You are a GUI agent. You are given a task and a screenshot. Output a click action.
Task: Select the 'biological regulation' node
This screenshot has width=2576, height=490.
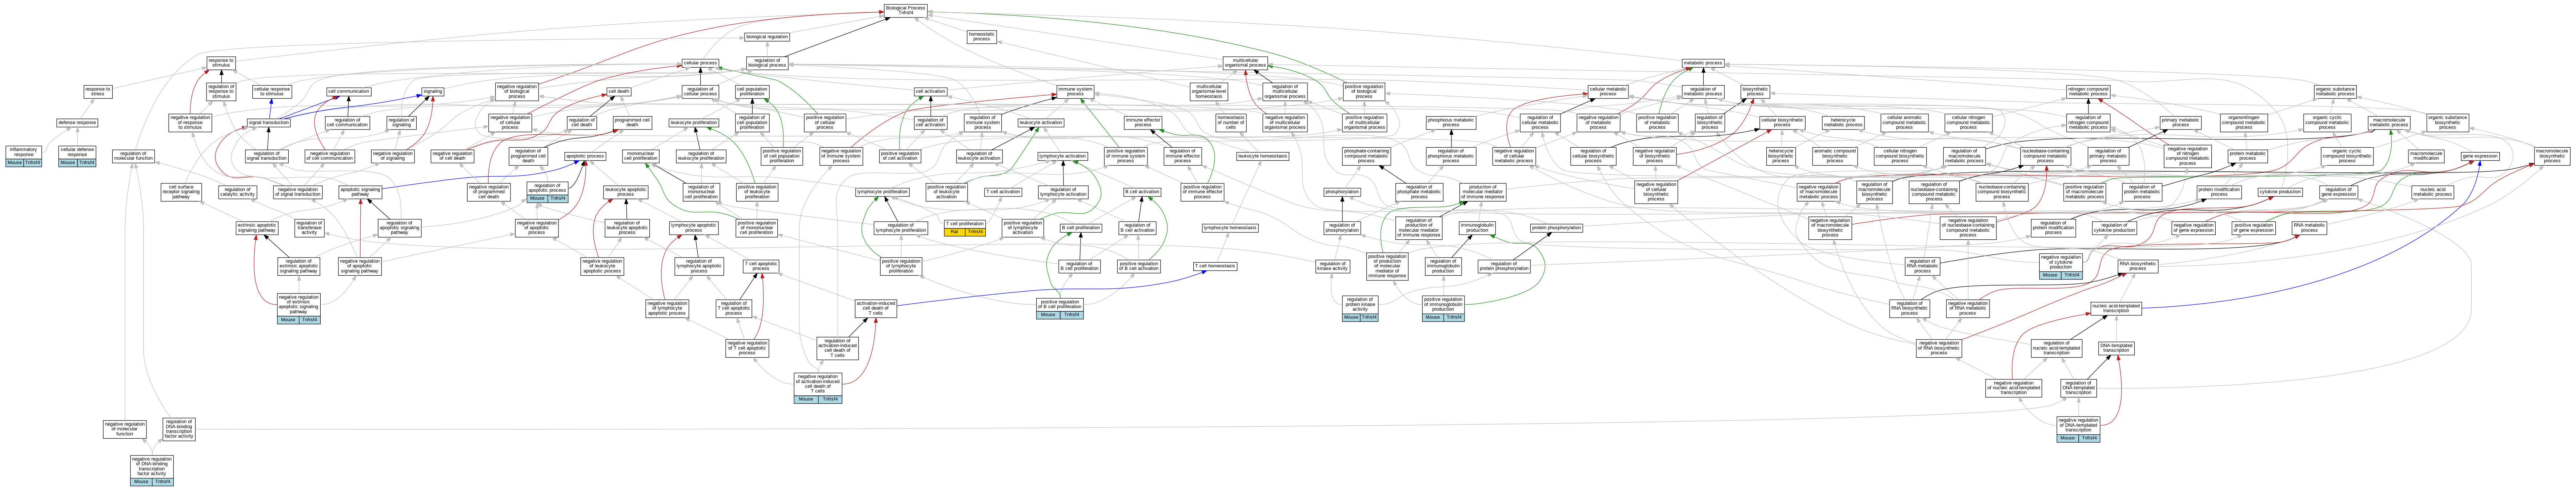767,37
